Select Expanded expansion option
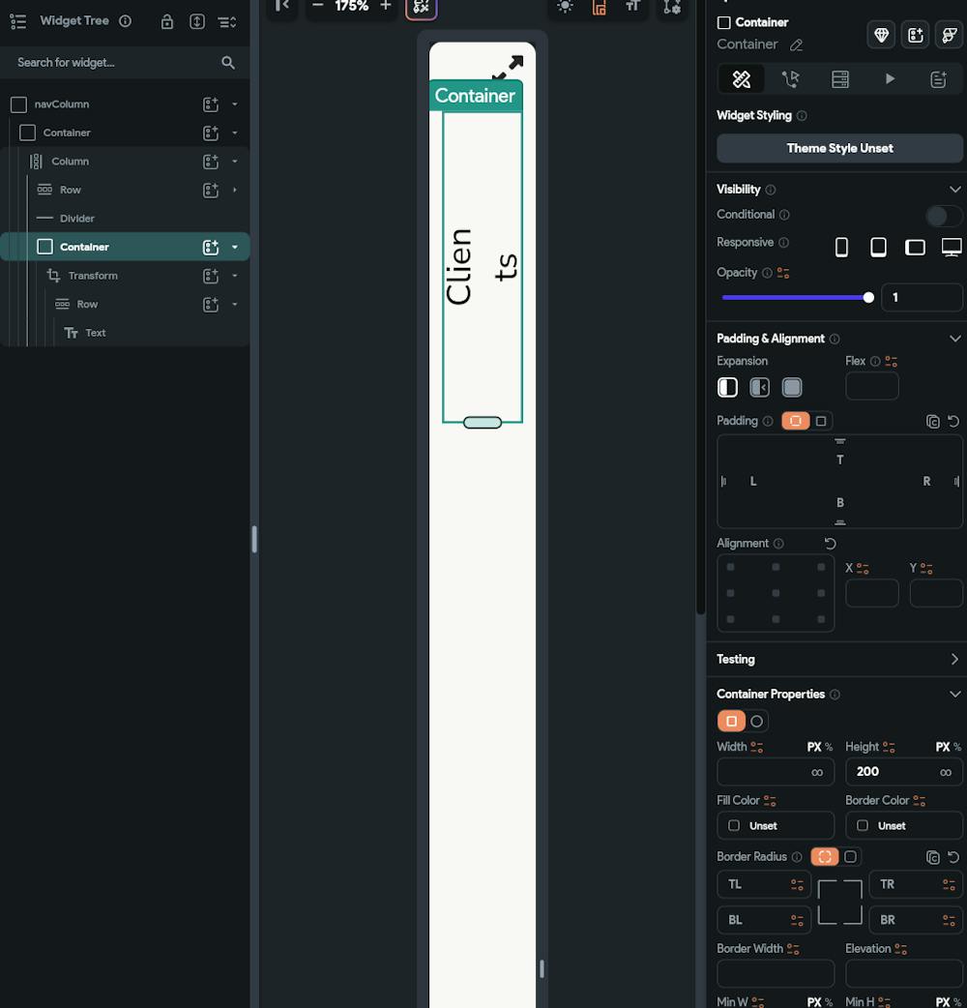This screenshot has height=1008, width=967. [x=792, y=388]
